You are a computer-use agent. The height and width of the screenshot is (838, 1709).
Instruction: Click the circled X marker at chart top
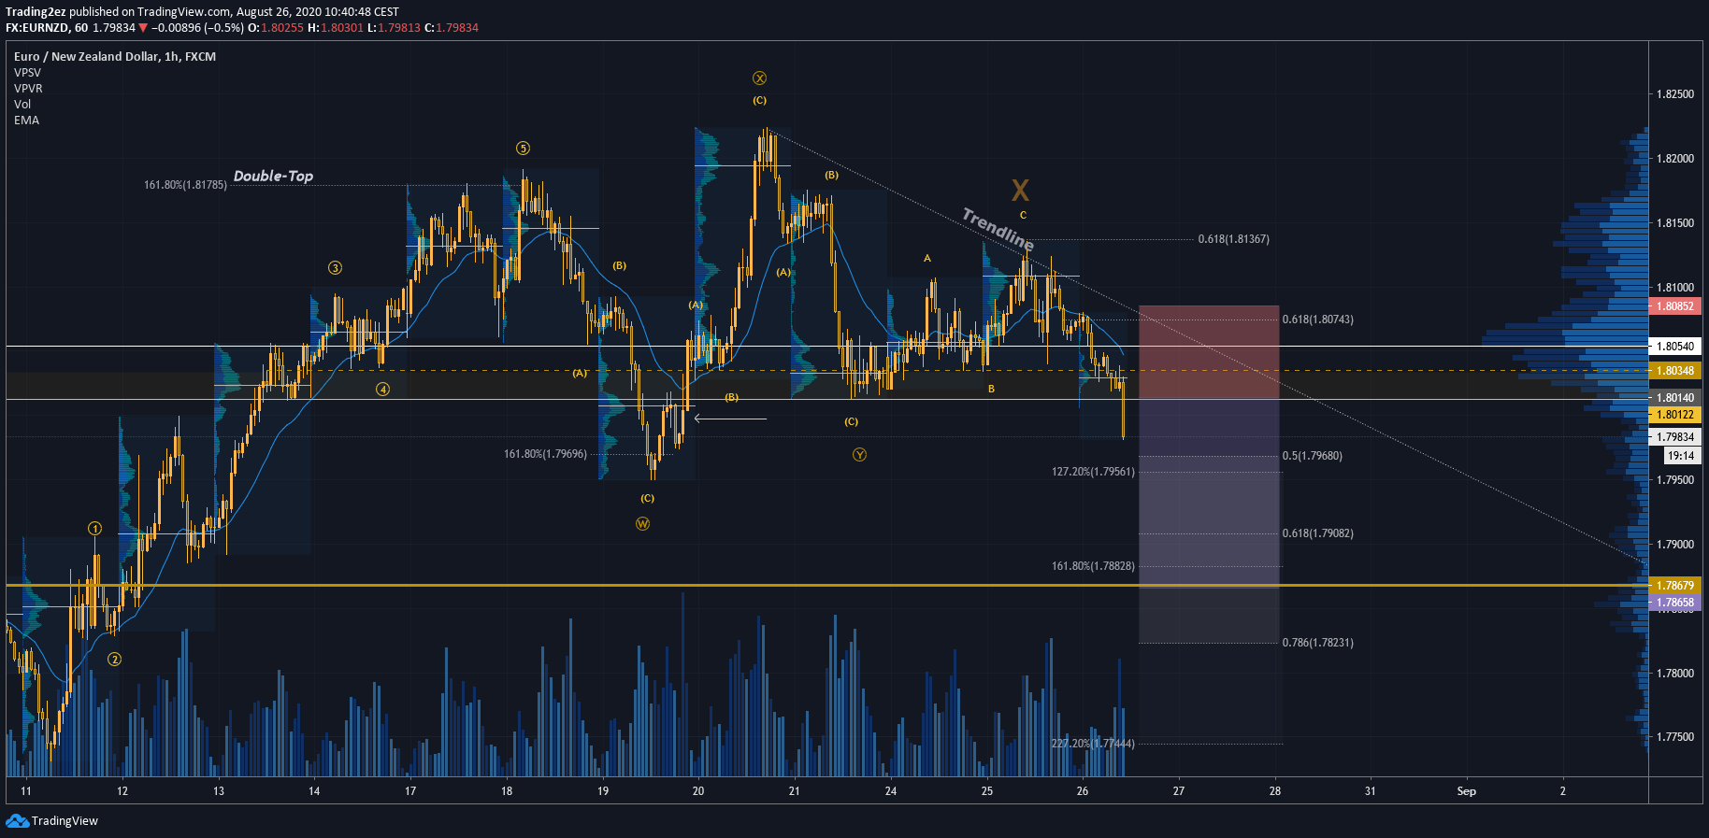(x=759, y=78)
